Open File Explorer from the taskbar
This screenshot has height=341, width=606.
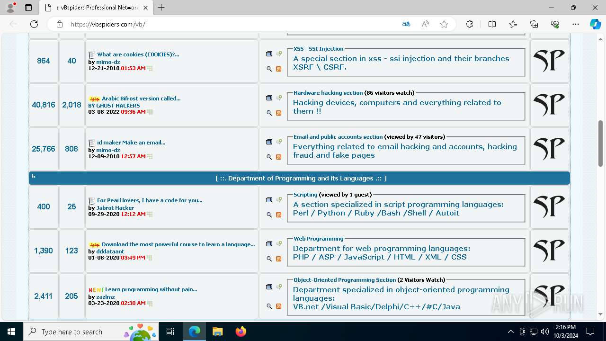coord(217,332)
